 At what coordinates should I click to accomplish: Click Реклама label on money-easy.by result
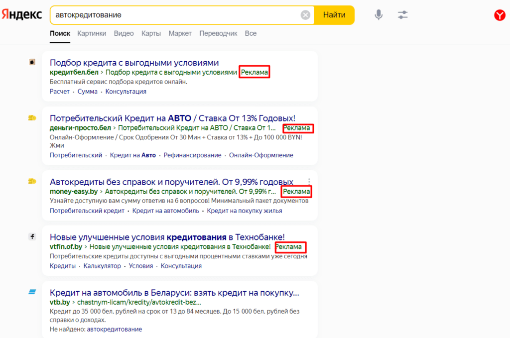pyautogui.click(x=296, y=192)
